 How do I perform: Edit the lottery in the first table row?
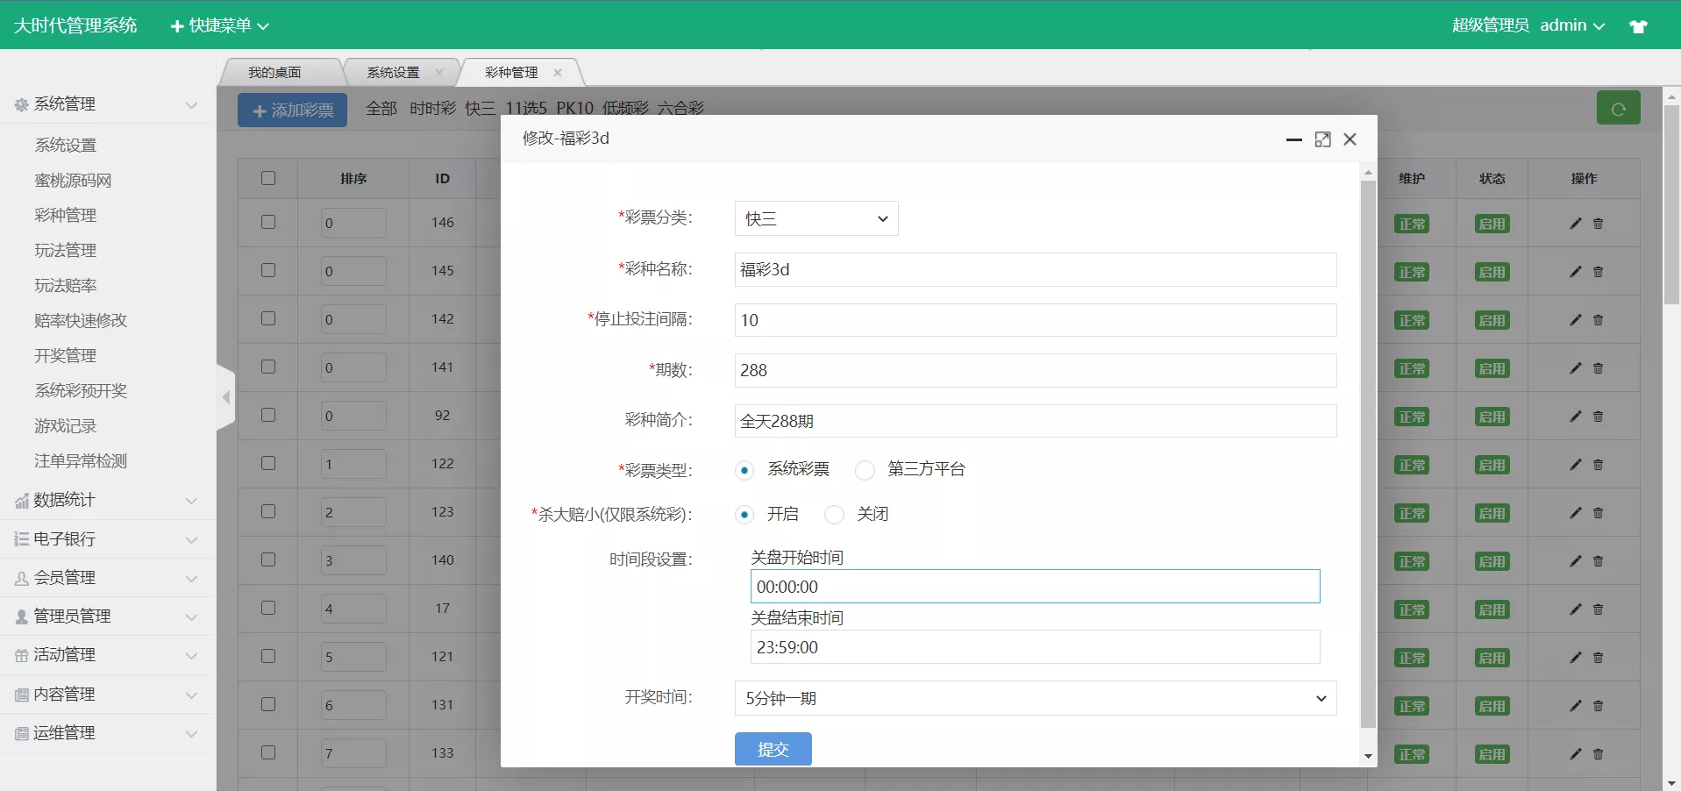[x=1575, y=223]
